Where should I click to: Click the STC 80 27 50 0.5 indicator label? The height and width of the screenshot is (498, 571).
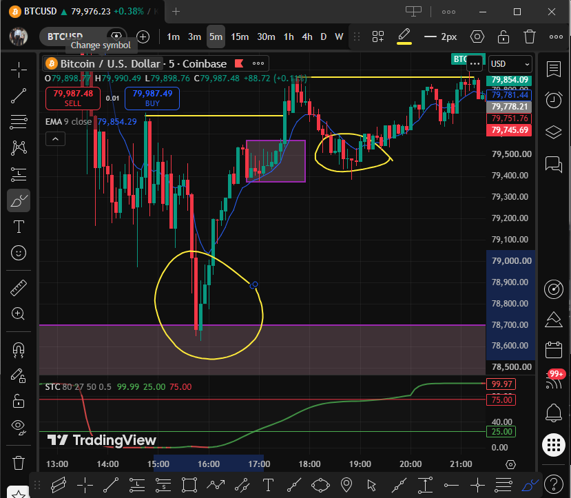78,386
